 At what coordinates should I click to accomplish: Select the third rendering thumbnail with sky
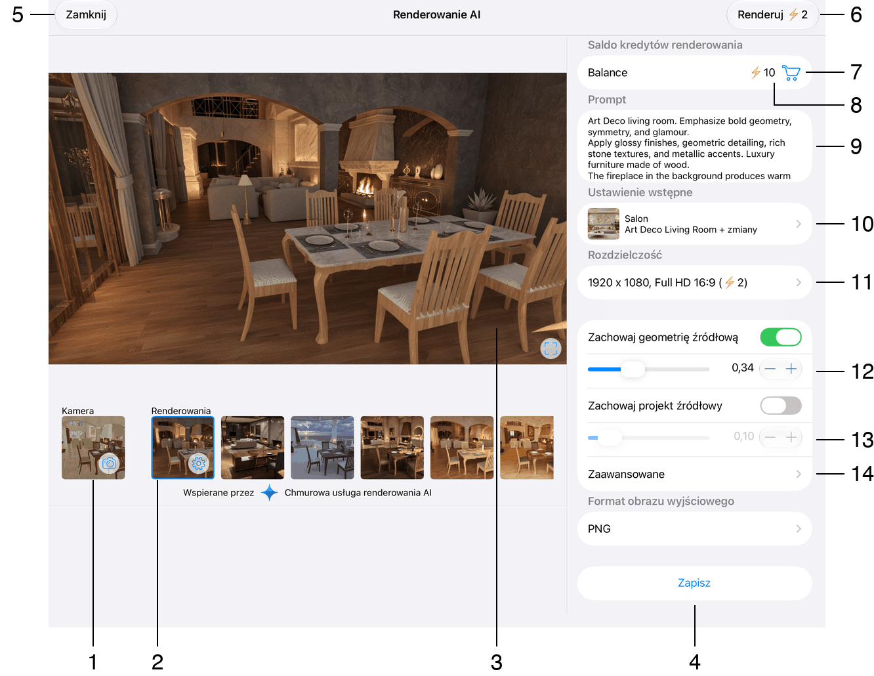point(322,448)
